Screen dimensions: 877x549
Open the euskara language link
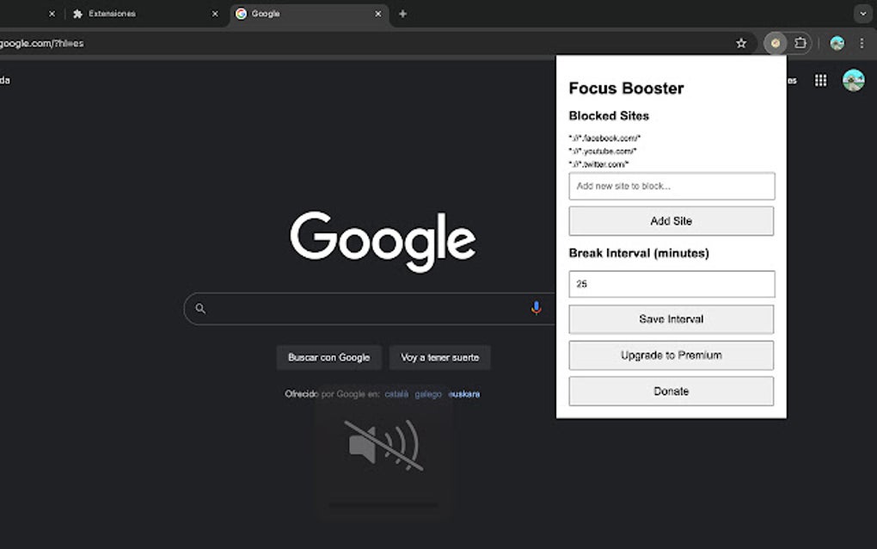(x=464, y=393)
